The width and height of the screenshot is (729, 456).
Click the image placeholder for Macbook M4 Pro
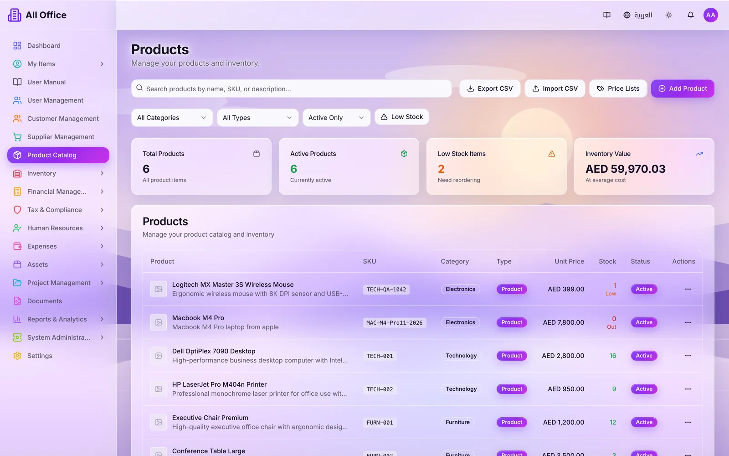(x=159, y=322)
